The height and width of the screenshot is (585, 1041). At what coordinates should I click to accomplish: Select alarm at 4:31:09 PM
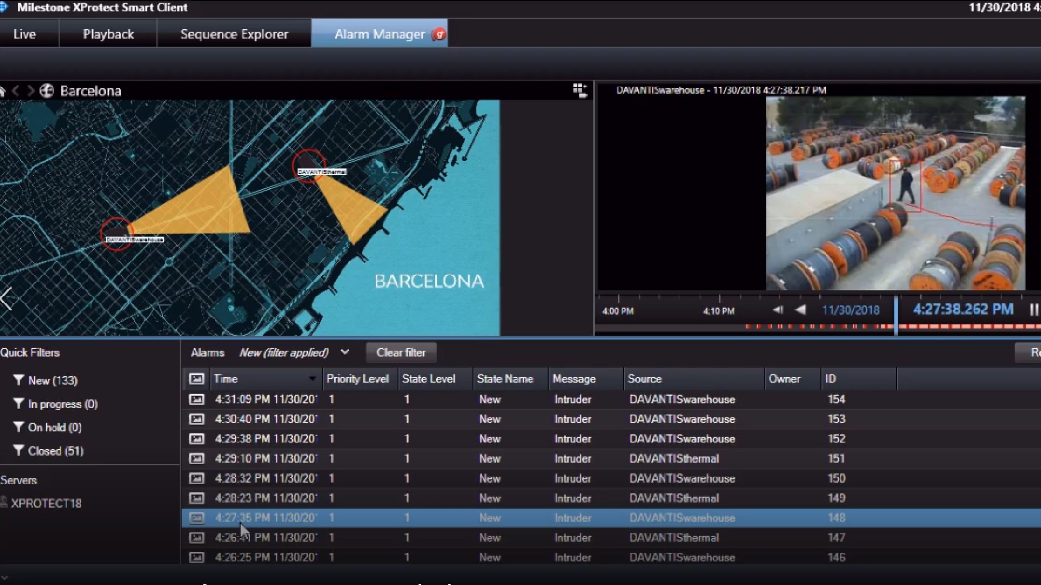coord(611,399)
